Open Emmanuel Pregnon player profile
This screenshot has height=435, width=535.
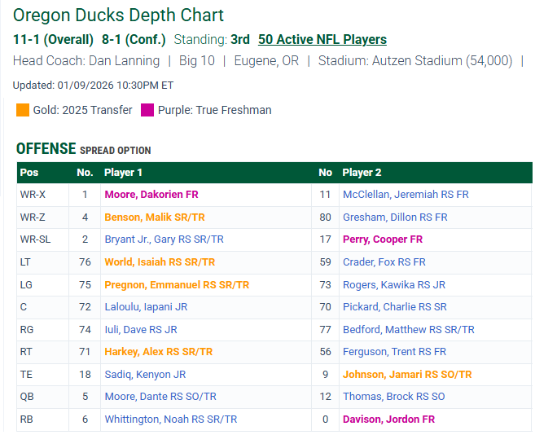click(x=177, y=285)
